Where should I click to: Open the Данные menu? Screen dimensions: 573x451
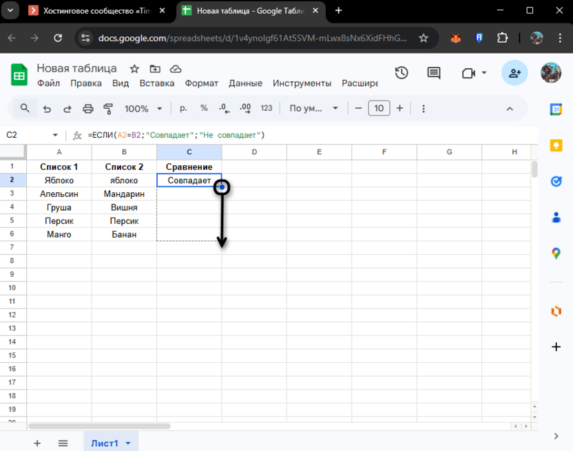coord(245,83)
